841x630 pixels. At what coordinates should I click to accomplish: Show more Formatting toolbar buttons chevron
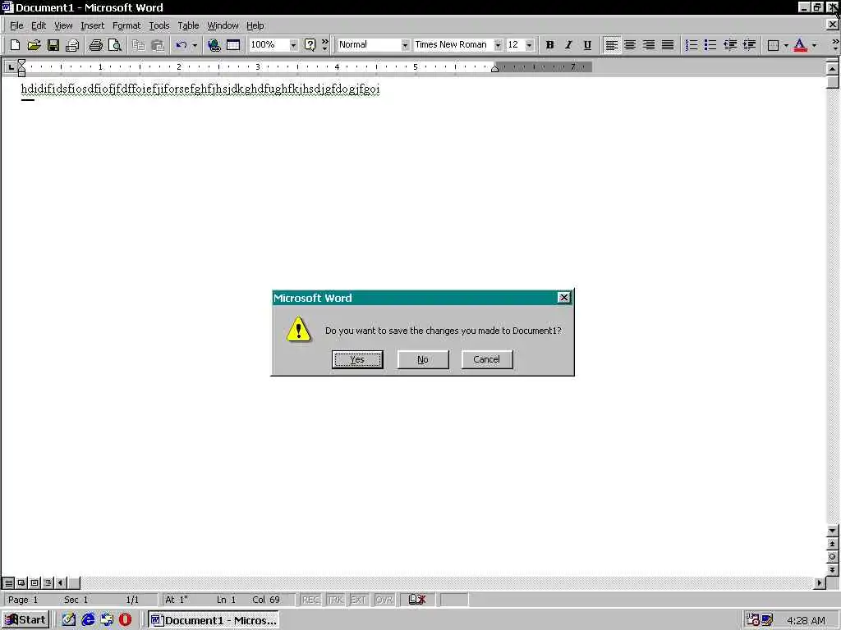tap(835, 45)
